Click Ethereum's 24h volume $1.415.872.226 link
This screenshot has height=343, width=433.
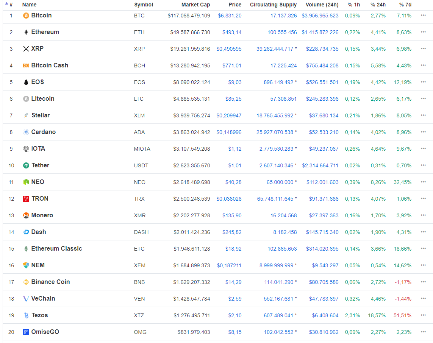coord(320,32)
